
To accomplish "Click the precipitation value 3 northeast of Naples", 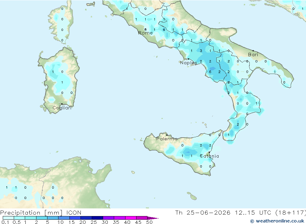I will point(201,51).
